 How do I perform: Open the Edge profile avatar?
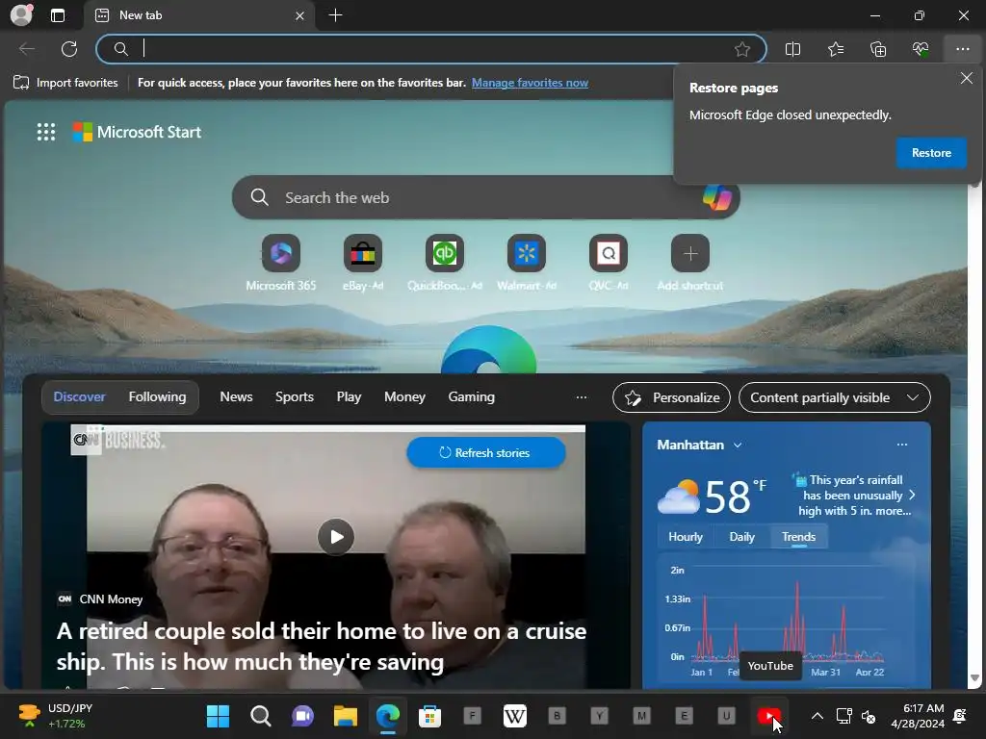pyautogui.click(x=21, y=15)
